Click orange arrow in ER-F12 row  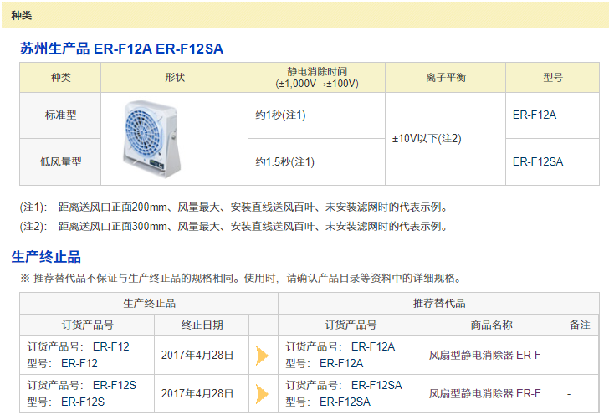262,356
